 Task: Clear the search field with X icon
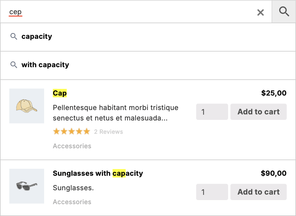(261, 12)
